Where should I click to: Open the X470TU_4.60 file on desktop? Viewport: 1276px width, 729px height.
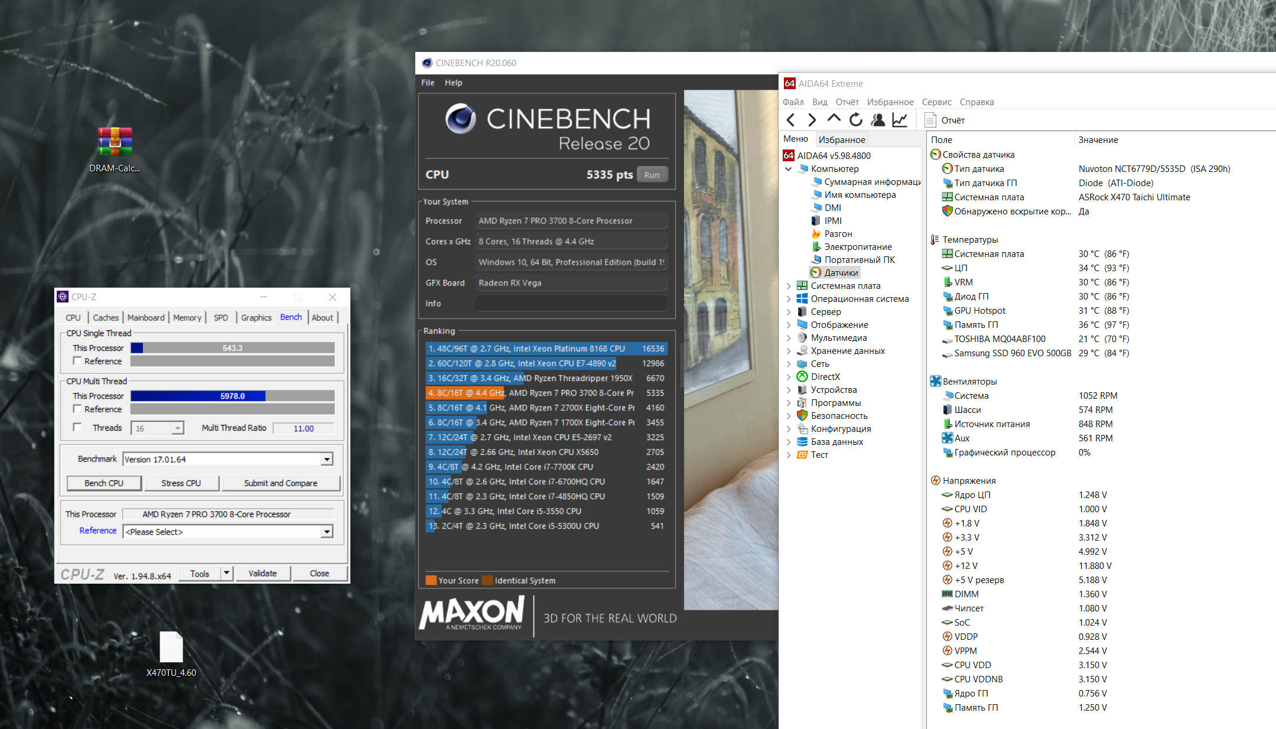point(171,648)
